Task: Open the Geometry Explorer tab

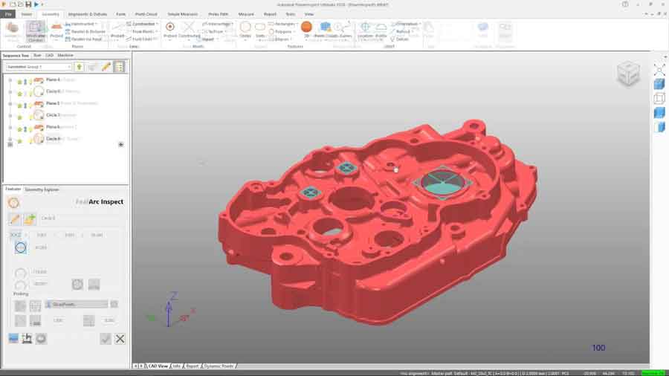Action: pos(42,189)
